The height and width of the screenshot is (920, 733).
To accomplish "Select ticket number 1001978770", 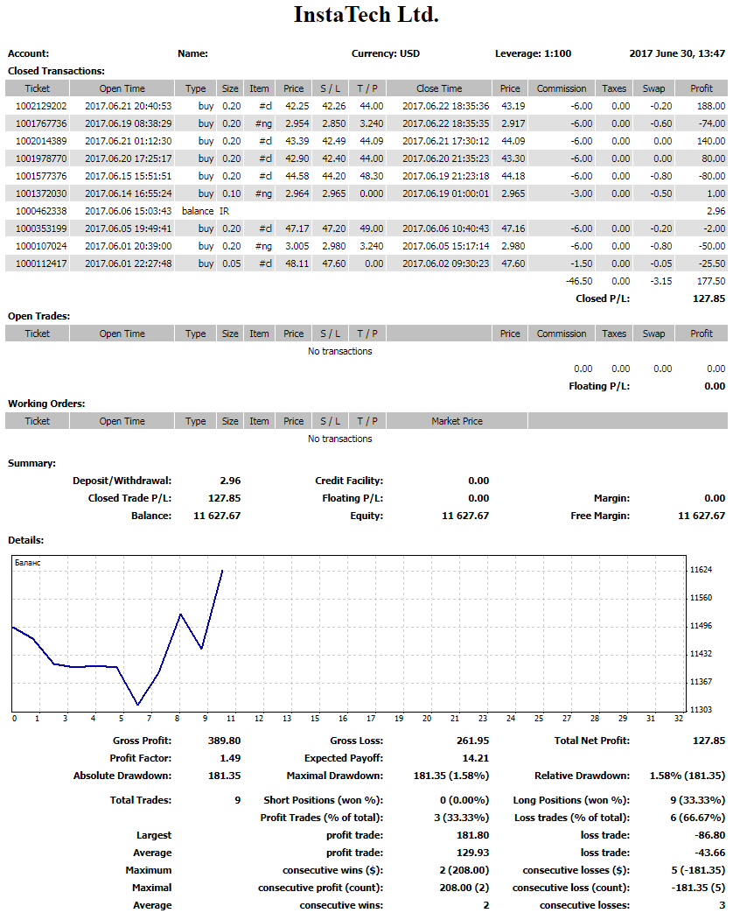I will 41,159.
